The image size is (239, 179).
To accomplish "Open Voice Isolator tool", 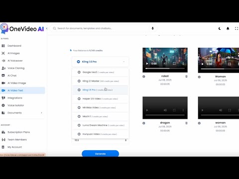I will point(16,105).
